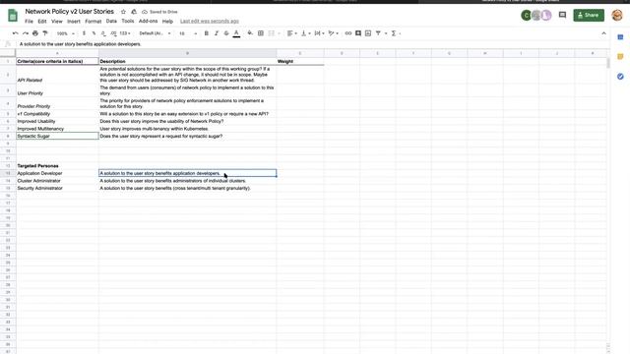Select the Improved Multitenancy cell
The image size is (630, 354).
click(x=57, y=129)
